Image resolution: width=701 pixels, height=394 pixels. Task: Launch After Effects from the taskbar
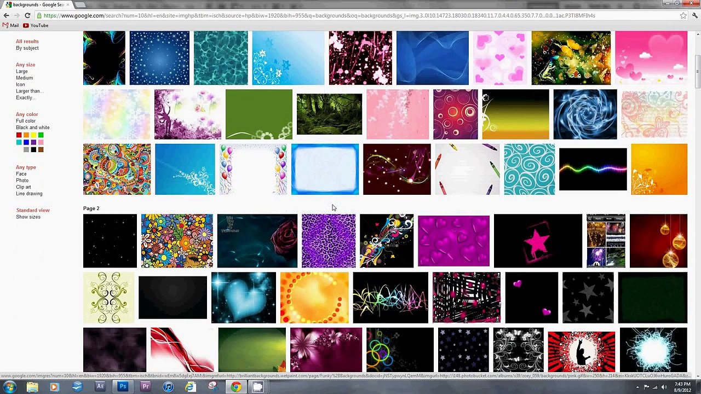click(x=100, y=387)
